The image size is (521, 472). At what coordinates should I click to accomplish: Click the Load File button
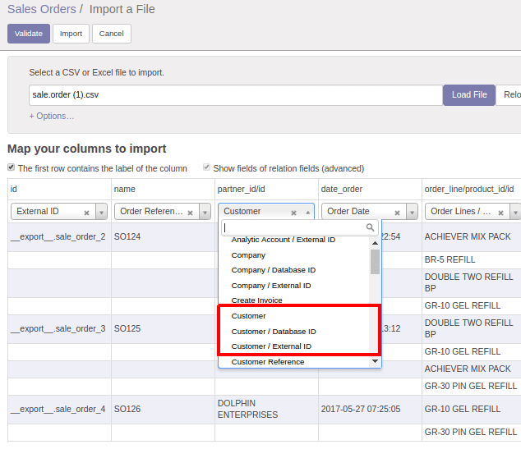pyautogui.click(x=469, y=95)
